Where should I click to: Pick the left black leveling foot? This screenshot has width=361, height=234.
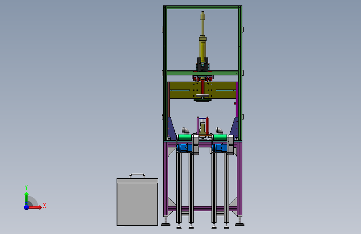pyautogui.click(x=166, y=224)
